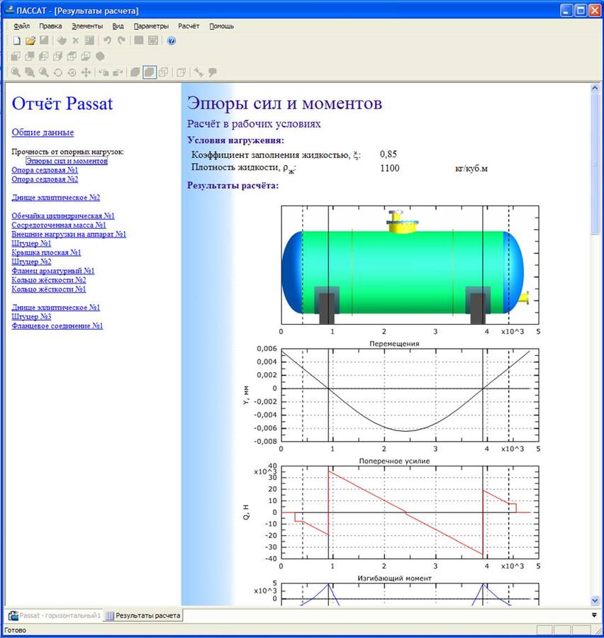Image resolution: width=604 pixels, height=638 pixels.
Task: Open a file with the folder icon
Action: click(x=30, y=40)
